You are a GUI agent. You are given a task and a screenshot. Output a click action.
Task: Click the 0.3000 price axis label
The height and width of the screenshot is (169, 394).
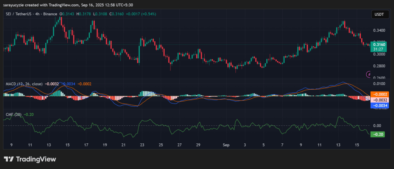coord(379,54)
